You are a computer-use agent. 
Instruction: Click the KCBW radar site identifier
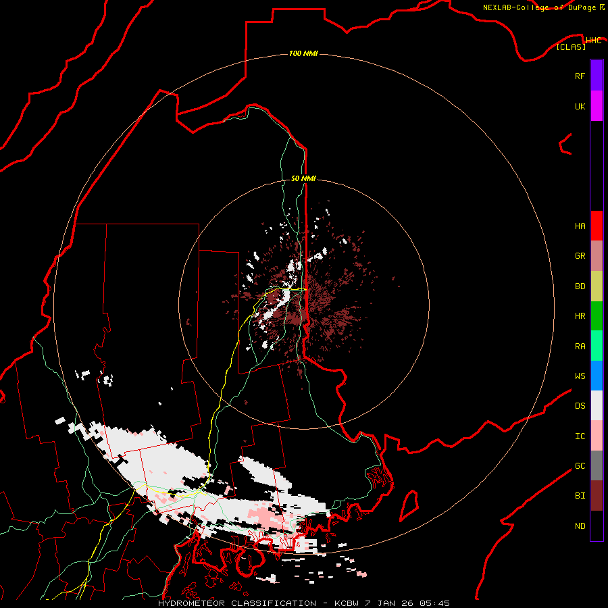[x=347, y=603]
